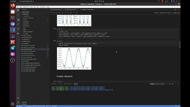The width and height of the screenshot is (190, 107).
Task: Expand the Outline section
Action: point(35,102)
